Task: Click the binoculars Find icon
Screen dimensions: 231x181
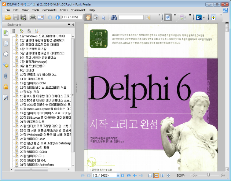Action: 114,17
